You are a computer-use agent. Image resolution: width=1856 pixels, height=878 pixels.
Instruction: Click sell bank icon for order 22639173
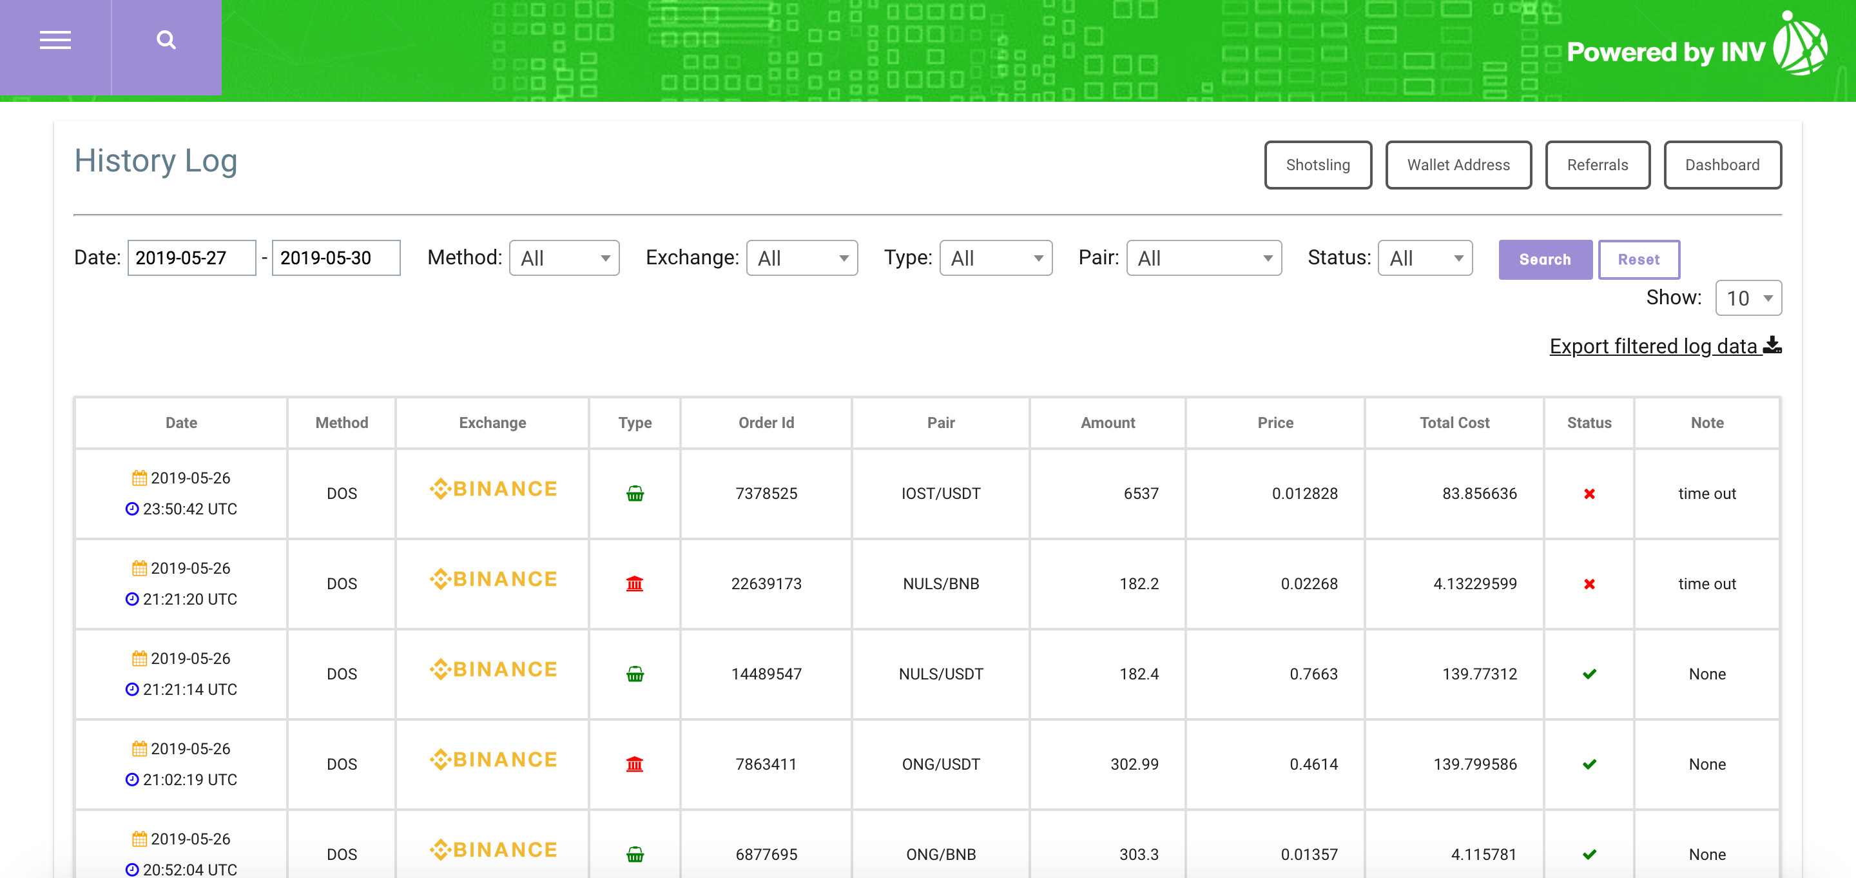[x=635, y=584]
